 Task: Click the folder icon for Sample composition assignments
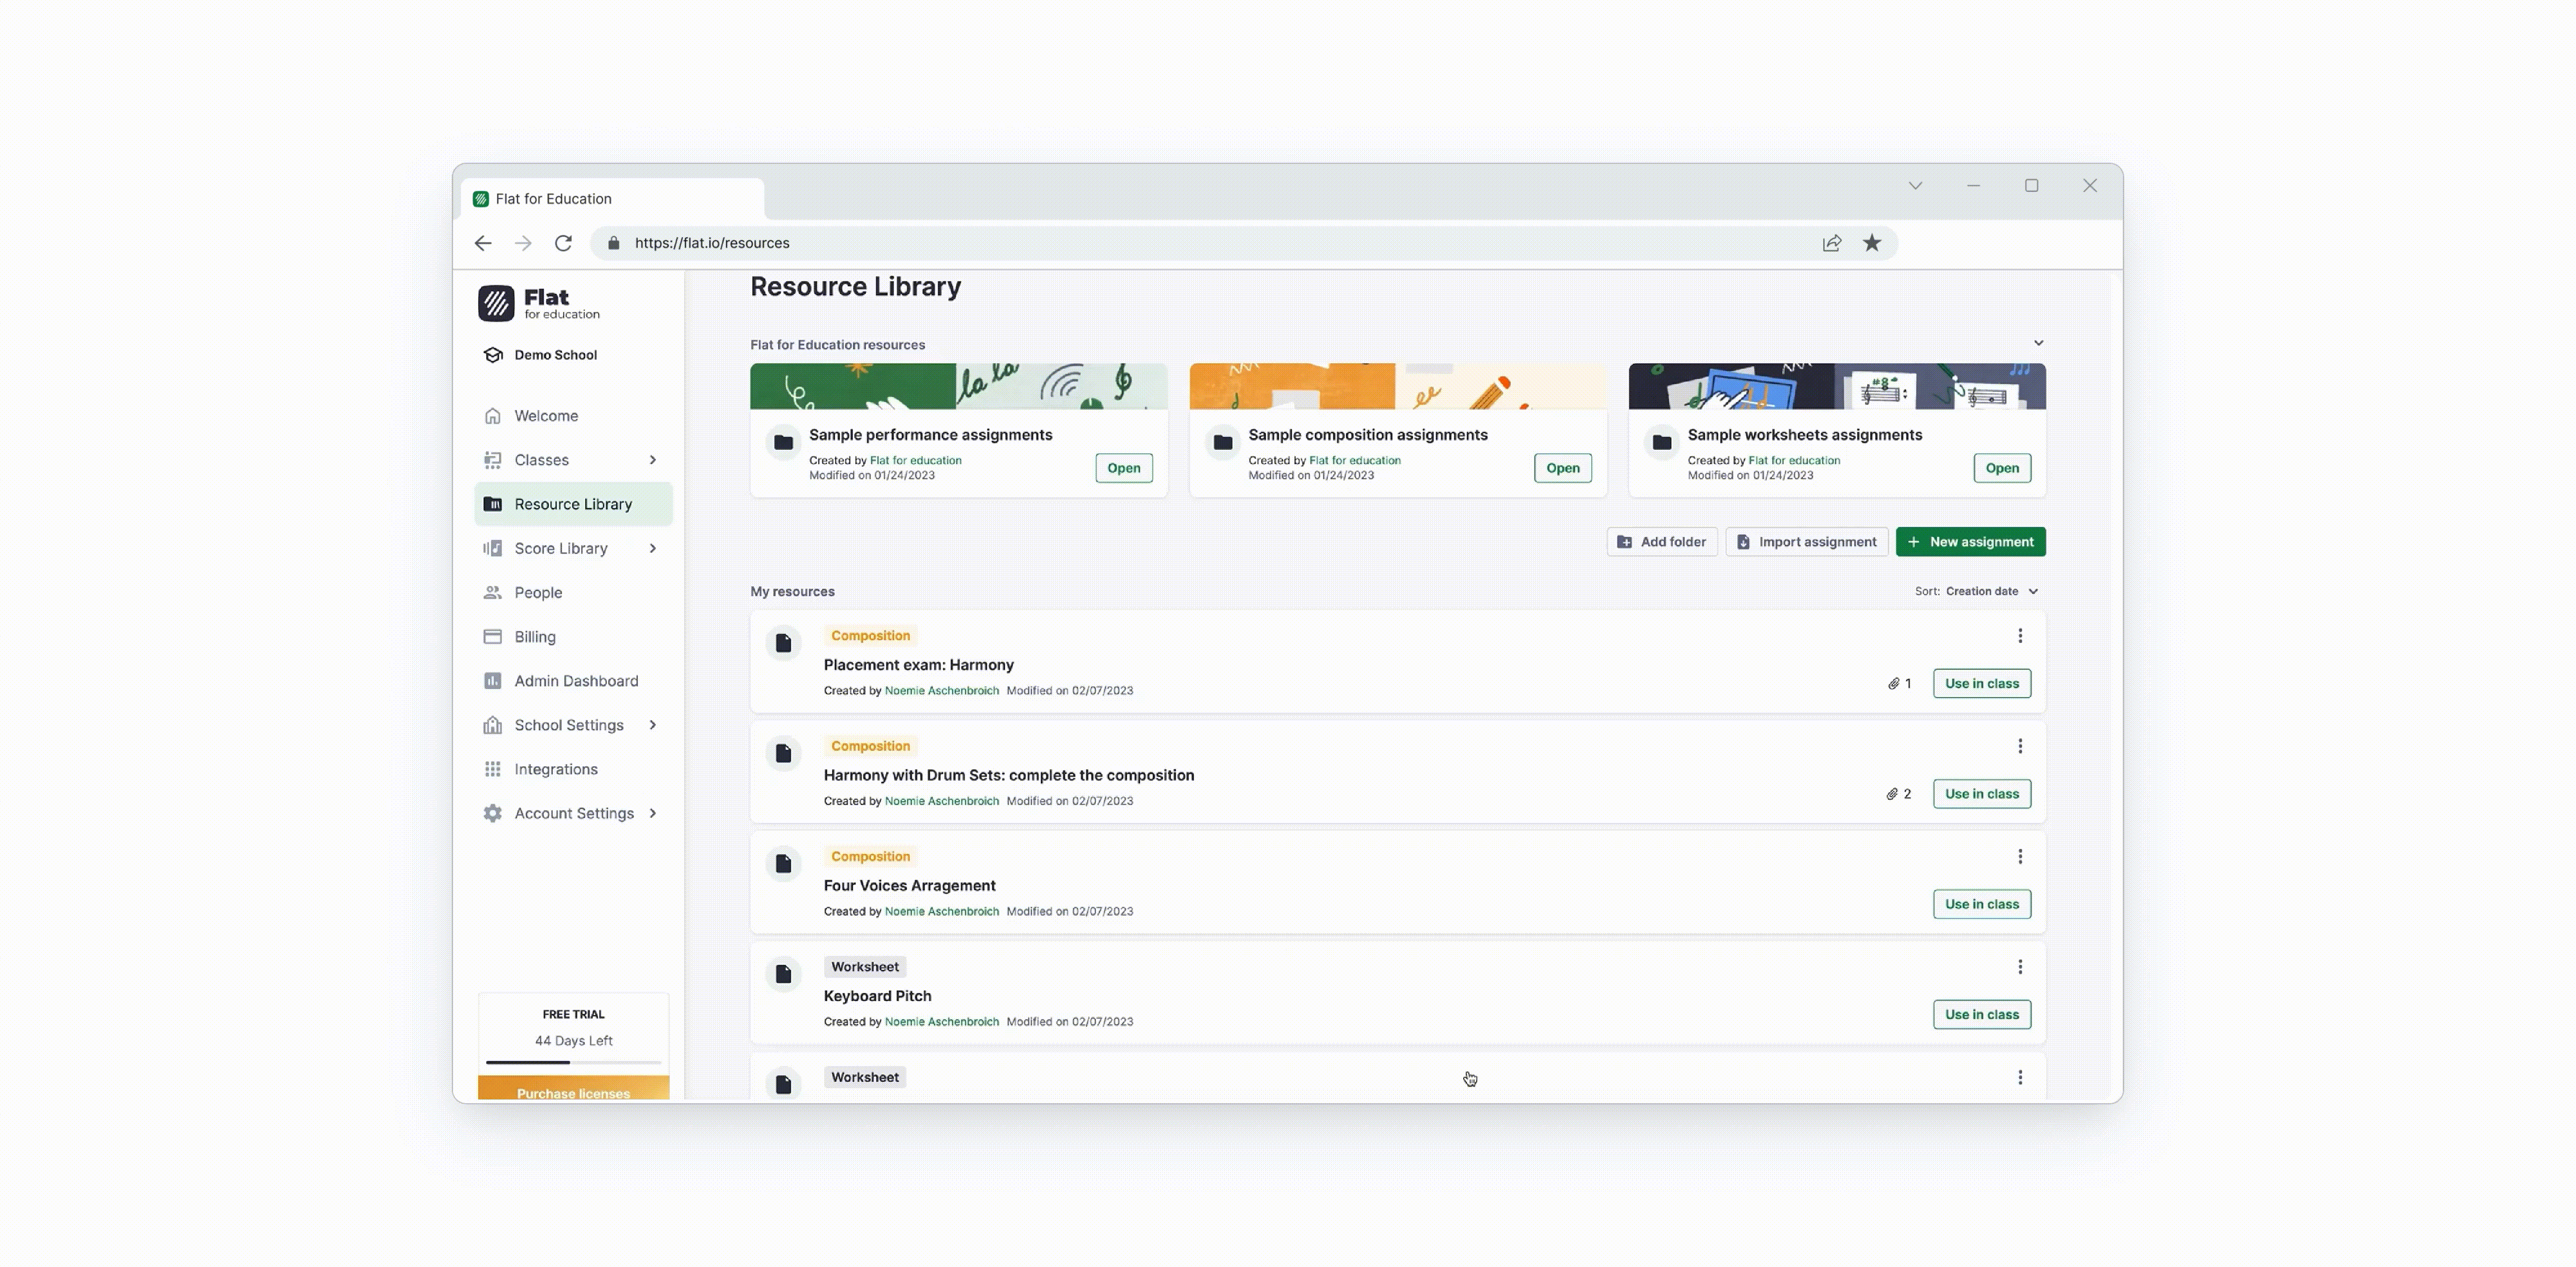pyautogui.click(x=1223, y=442)
